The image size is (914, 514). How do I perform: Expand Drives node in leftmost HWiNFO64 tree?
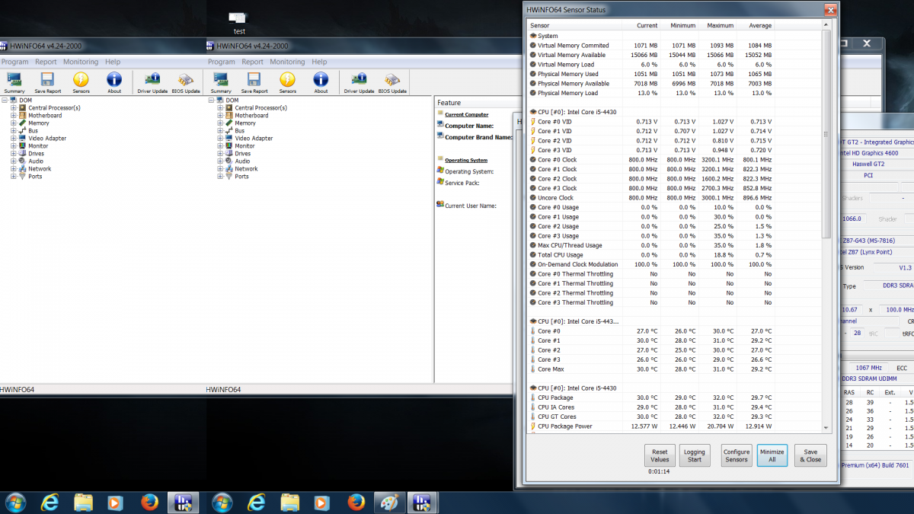(x=14, y=154)
